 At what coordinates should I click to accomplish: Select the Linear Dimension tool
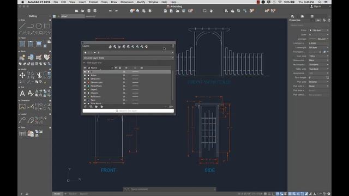coord(22,107)
